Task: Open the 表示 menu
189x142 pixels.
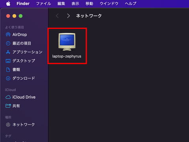Action: click(75, 4)
